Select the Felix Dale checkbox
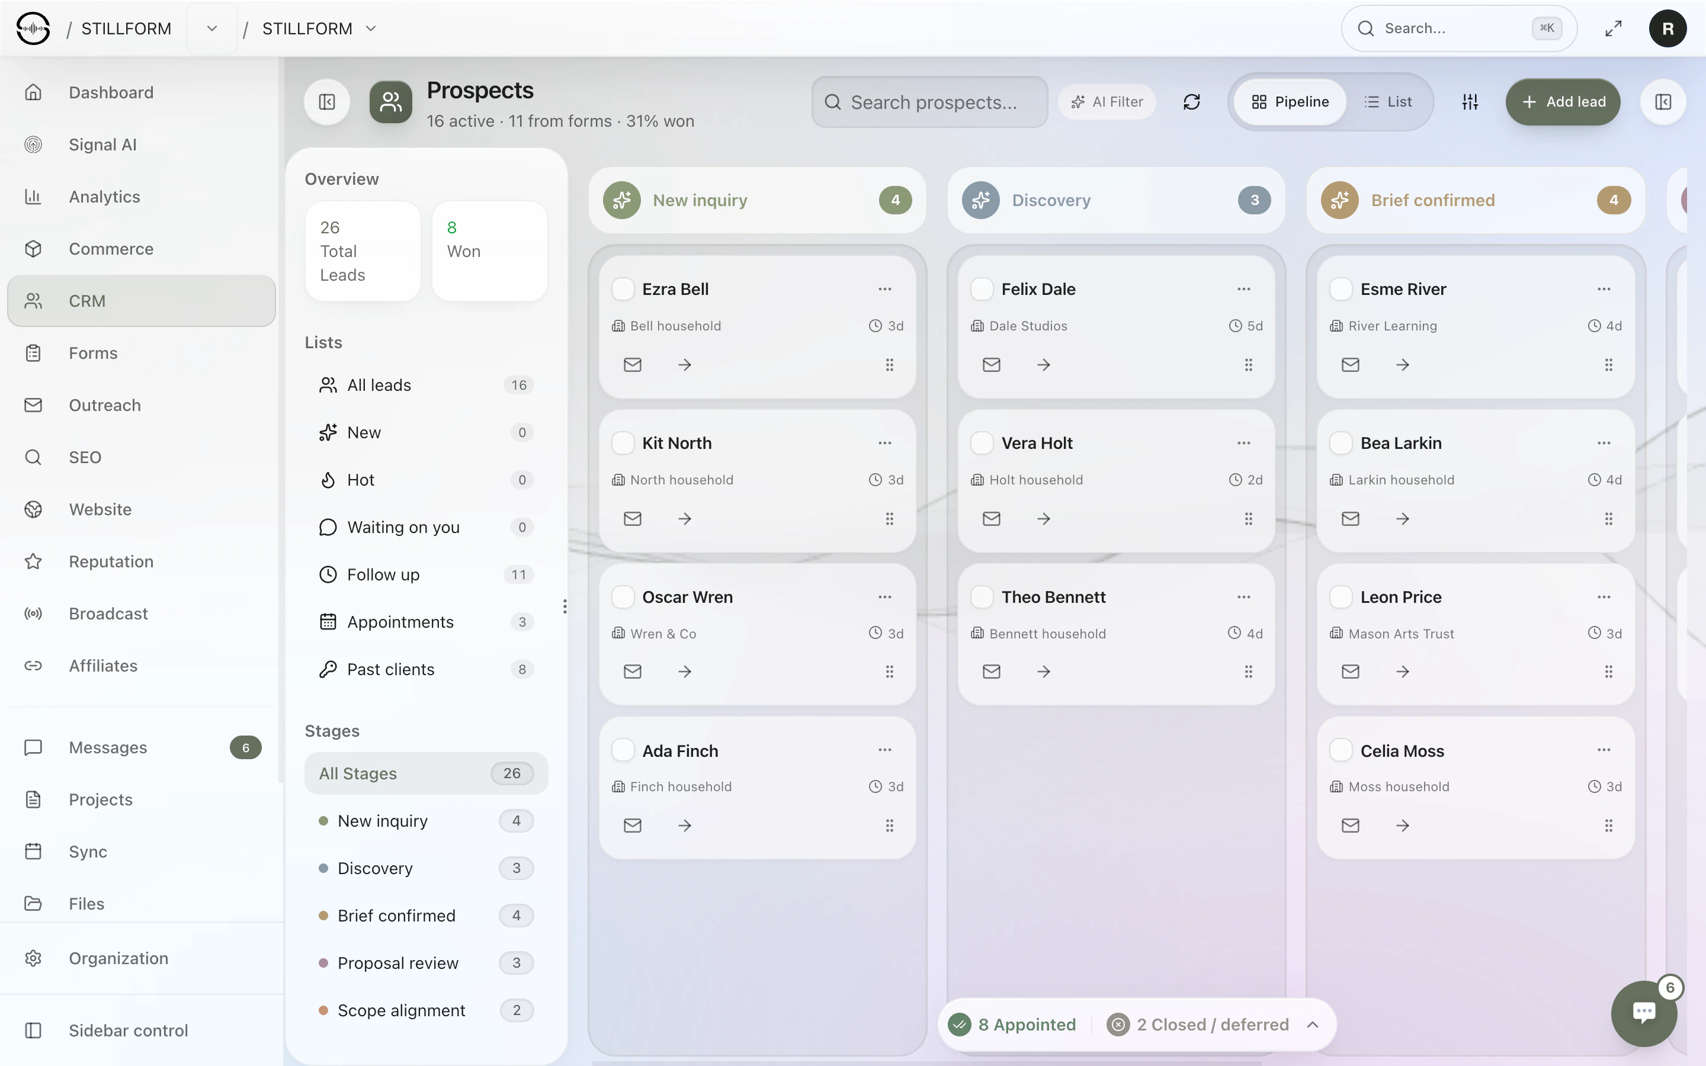 [982, 289]
